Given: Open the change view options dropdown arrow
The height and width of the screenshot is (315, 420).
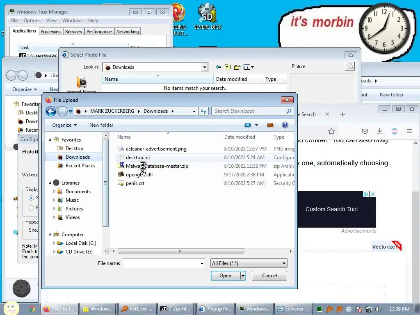Looking at the screenshot, I should pos(256,125).
